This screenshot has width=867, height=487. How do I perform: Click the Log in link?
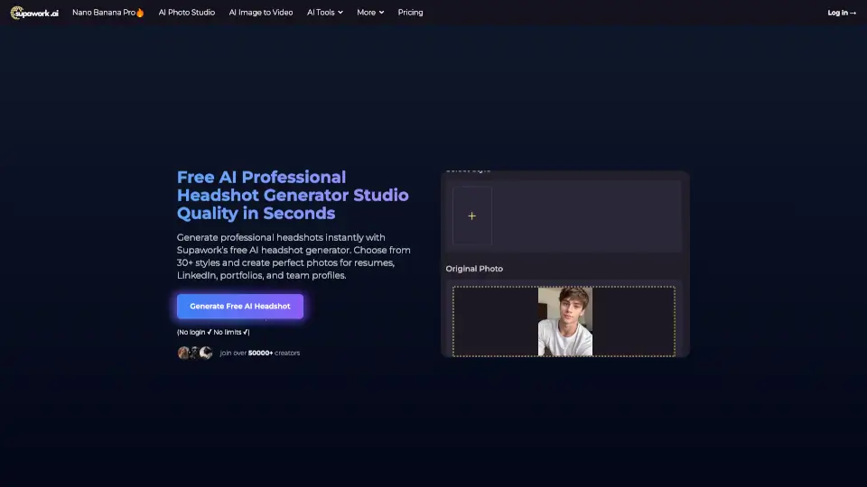point(842,13)
